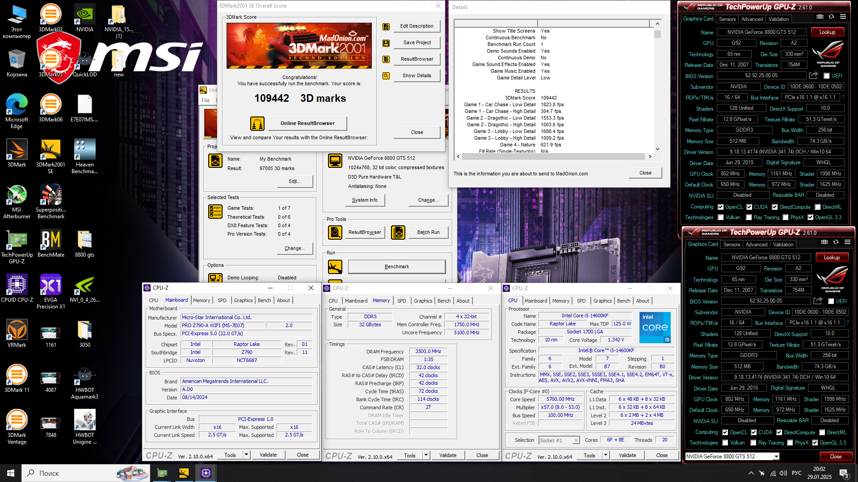Launch 3DMark Vantage desktop shortcut
858x482 pixels.
pyautogui.click(x=17, y=427)
